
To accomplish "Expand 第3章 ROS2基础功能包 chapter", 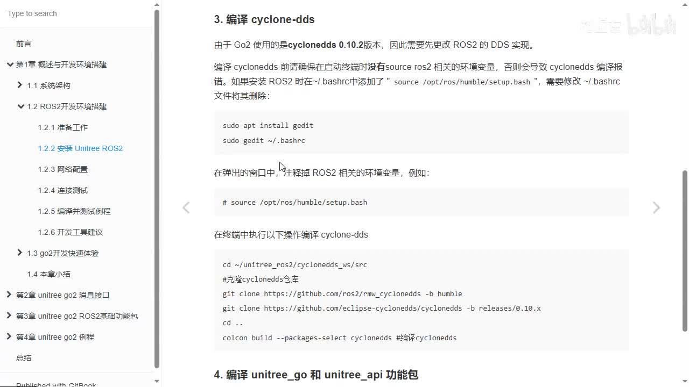I will (9, 316).
